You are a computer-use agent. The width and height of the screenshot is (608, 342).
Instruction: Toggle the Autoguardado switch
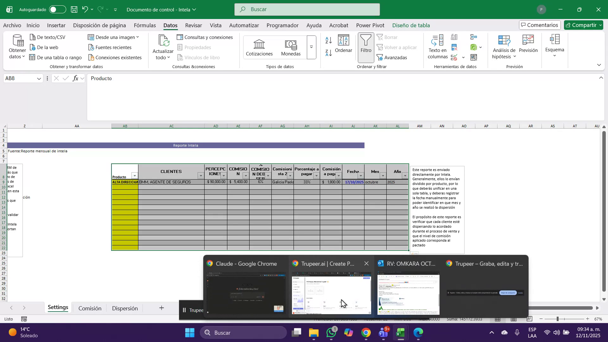[x=57, y=9]
